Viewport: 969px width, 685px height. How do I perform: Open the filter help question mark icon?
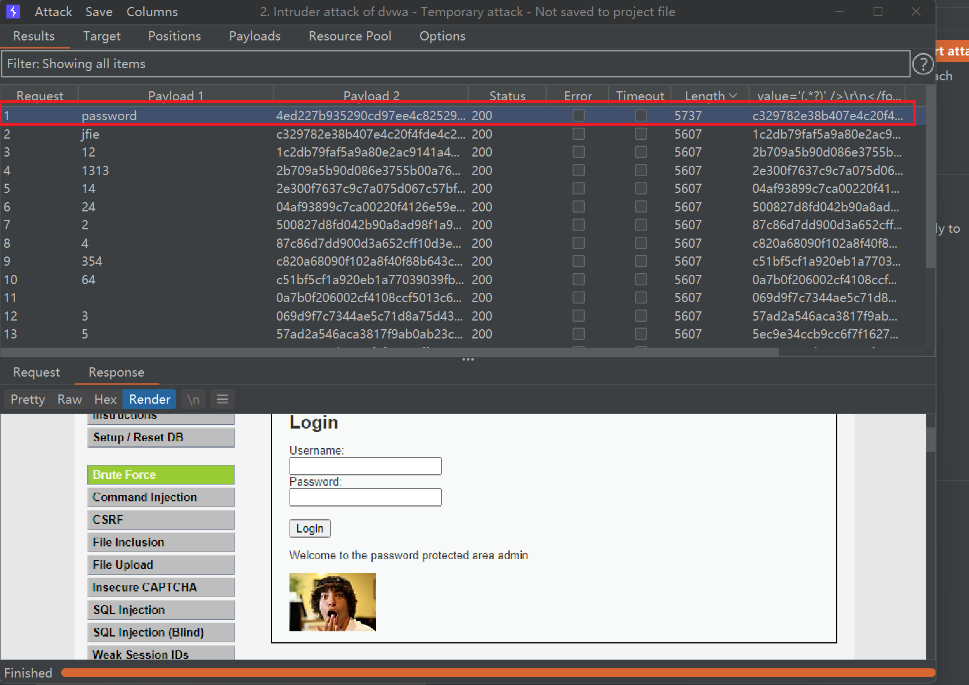(x=923, y=64)
